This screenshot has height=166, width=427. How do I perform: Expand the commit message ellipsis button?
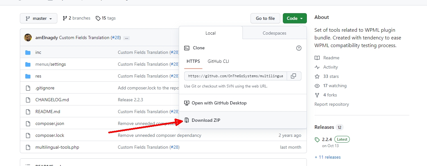[126, 38]
